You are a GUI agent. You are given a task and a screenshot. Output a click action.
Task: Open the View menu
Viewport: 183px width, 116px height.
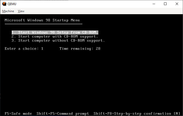click(x=21, y=11)
